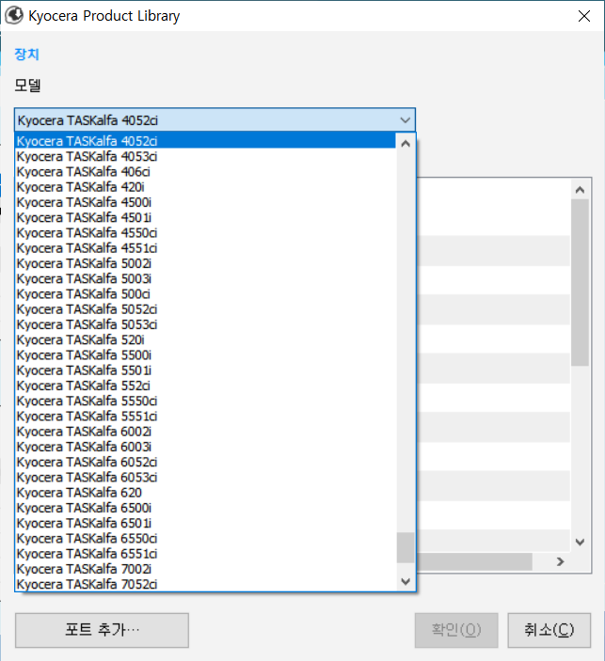This screenshot has width=605, height=661.
Task: Select Kyocera TASKalfa 4500i
Action: (205, 202)
